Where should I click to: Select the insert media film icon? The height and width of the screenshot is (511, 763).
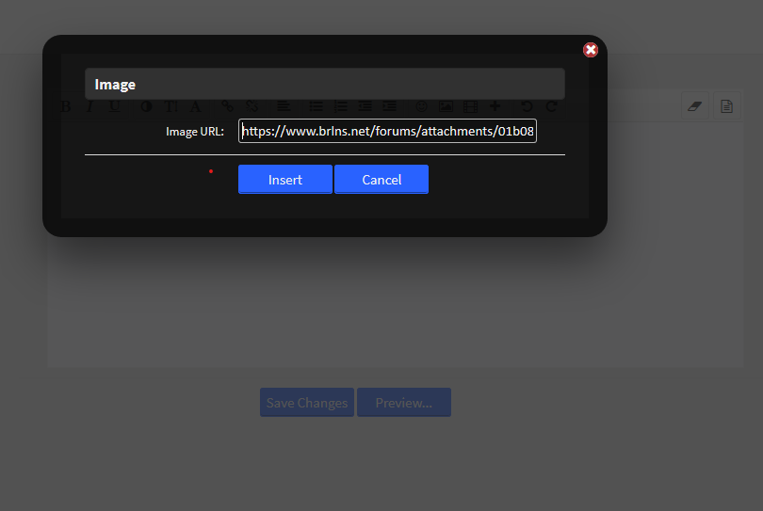[471, 106]
